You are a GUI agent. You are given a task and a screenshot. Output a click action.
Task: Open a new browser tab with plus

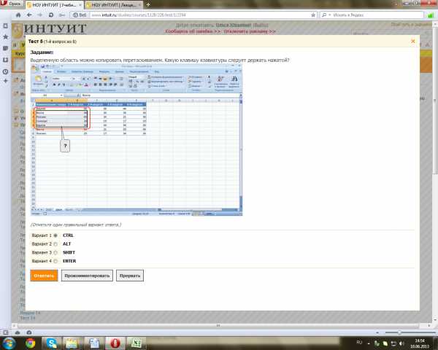[x=148, y=4]
